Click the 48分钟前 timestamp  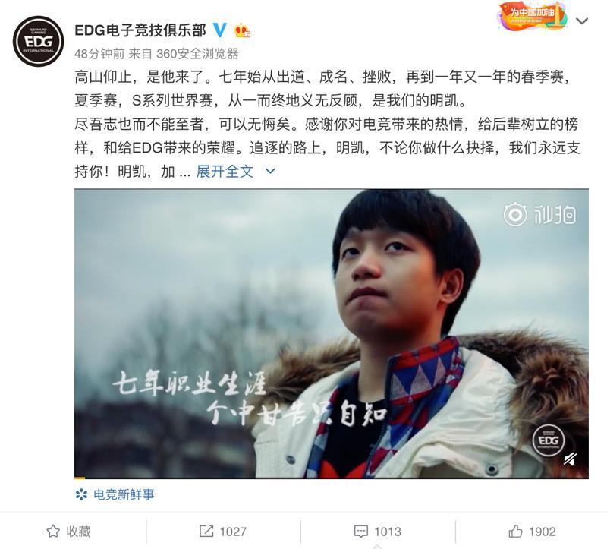99,53
